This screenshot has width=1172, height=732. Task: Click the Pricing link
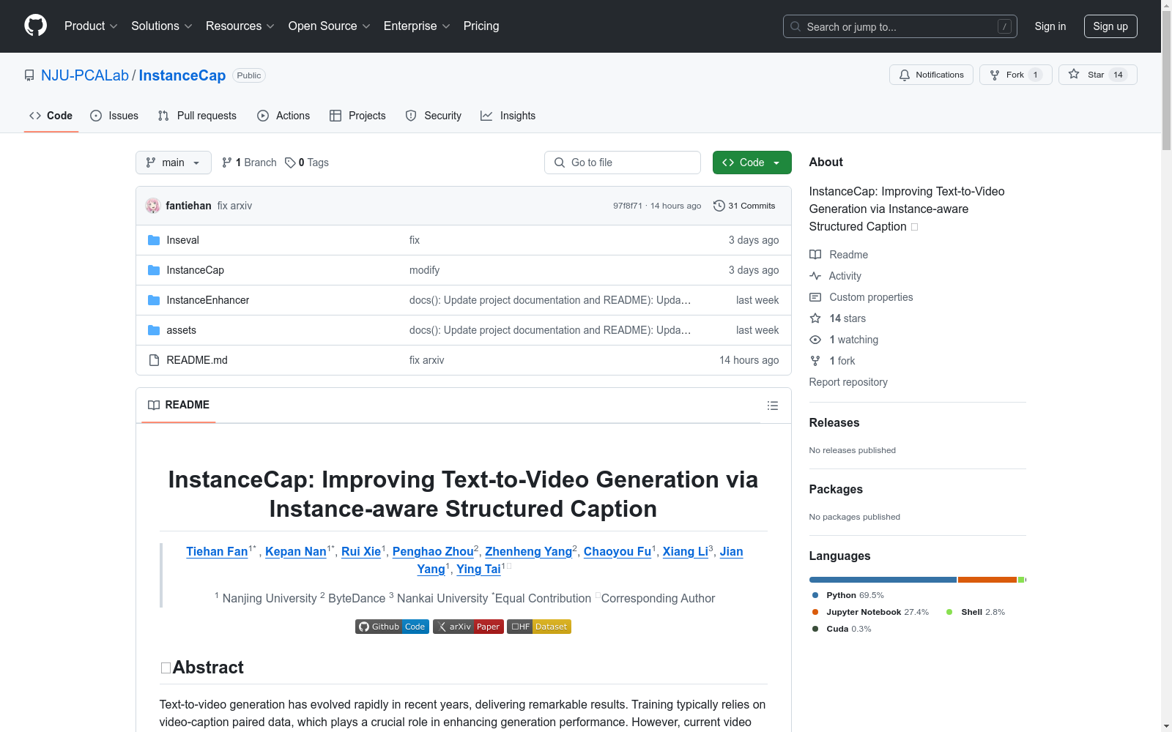(481, 26)
